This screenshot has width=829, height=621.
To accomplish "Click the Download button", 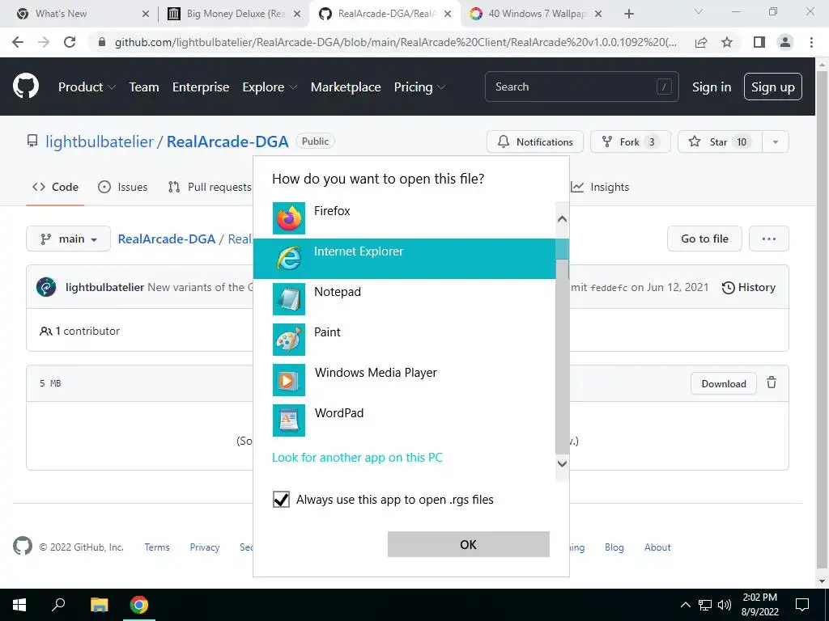I will 724,384.
